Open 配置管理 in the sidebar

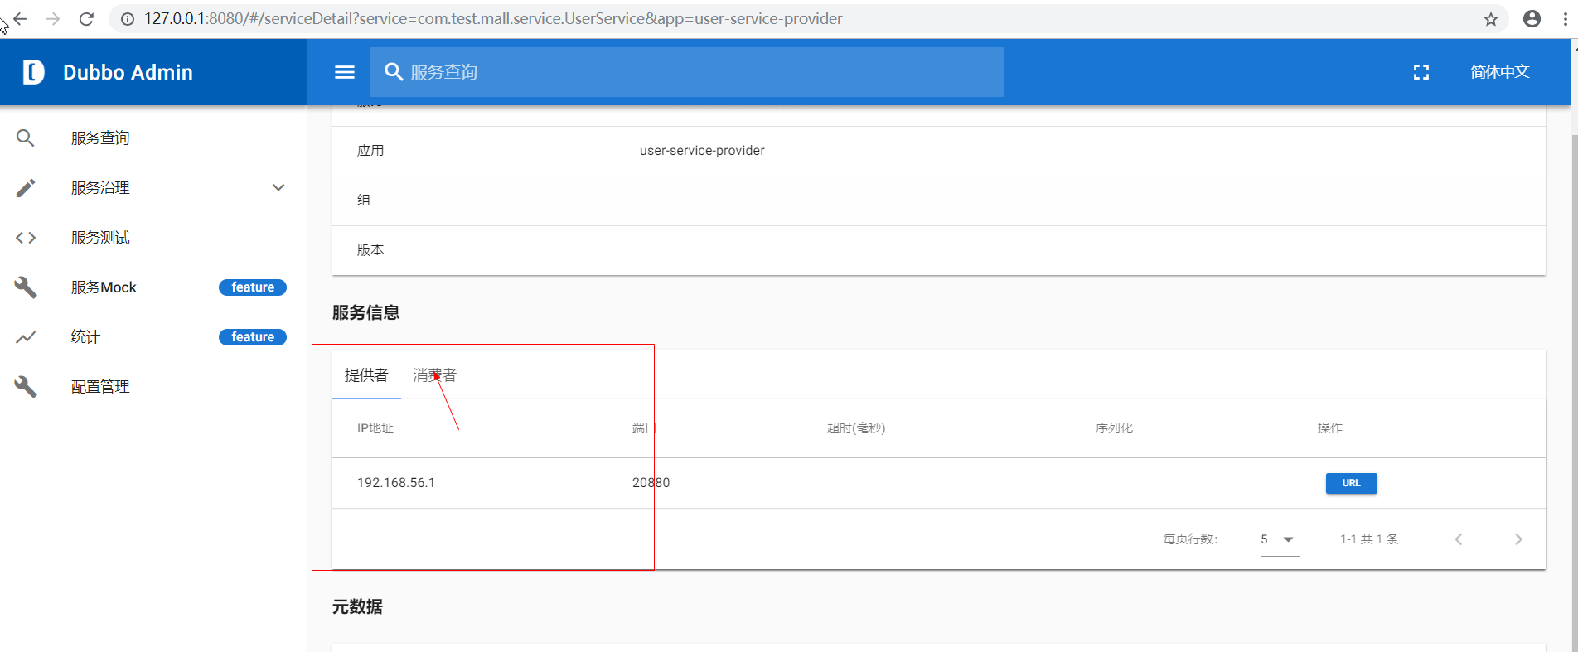100,387
